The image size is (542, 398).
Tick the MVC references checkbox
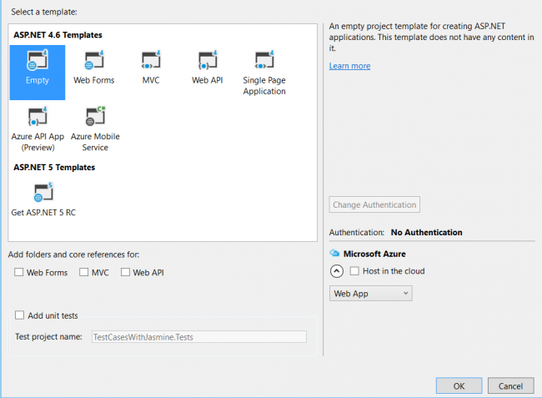click(83, 272)
